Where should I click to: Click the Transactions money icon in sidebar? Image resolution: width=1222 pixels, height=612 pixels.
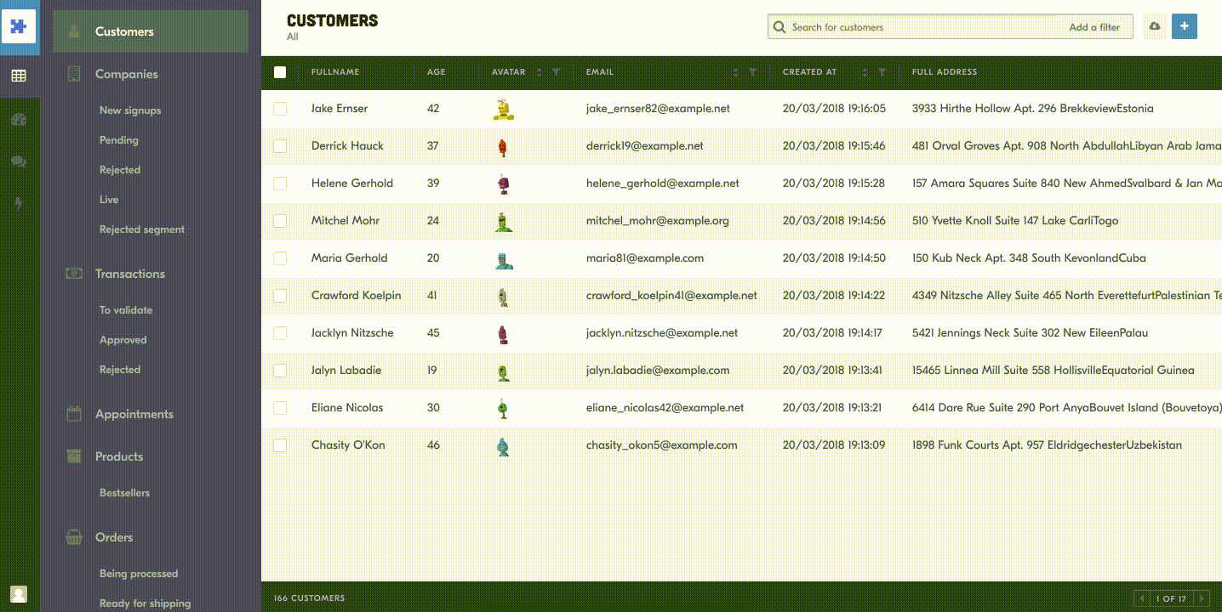(x=74, y=274)
